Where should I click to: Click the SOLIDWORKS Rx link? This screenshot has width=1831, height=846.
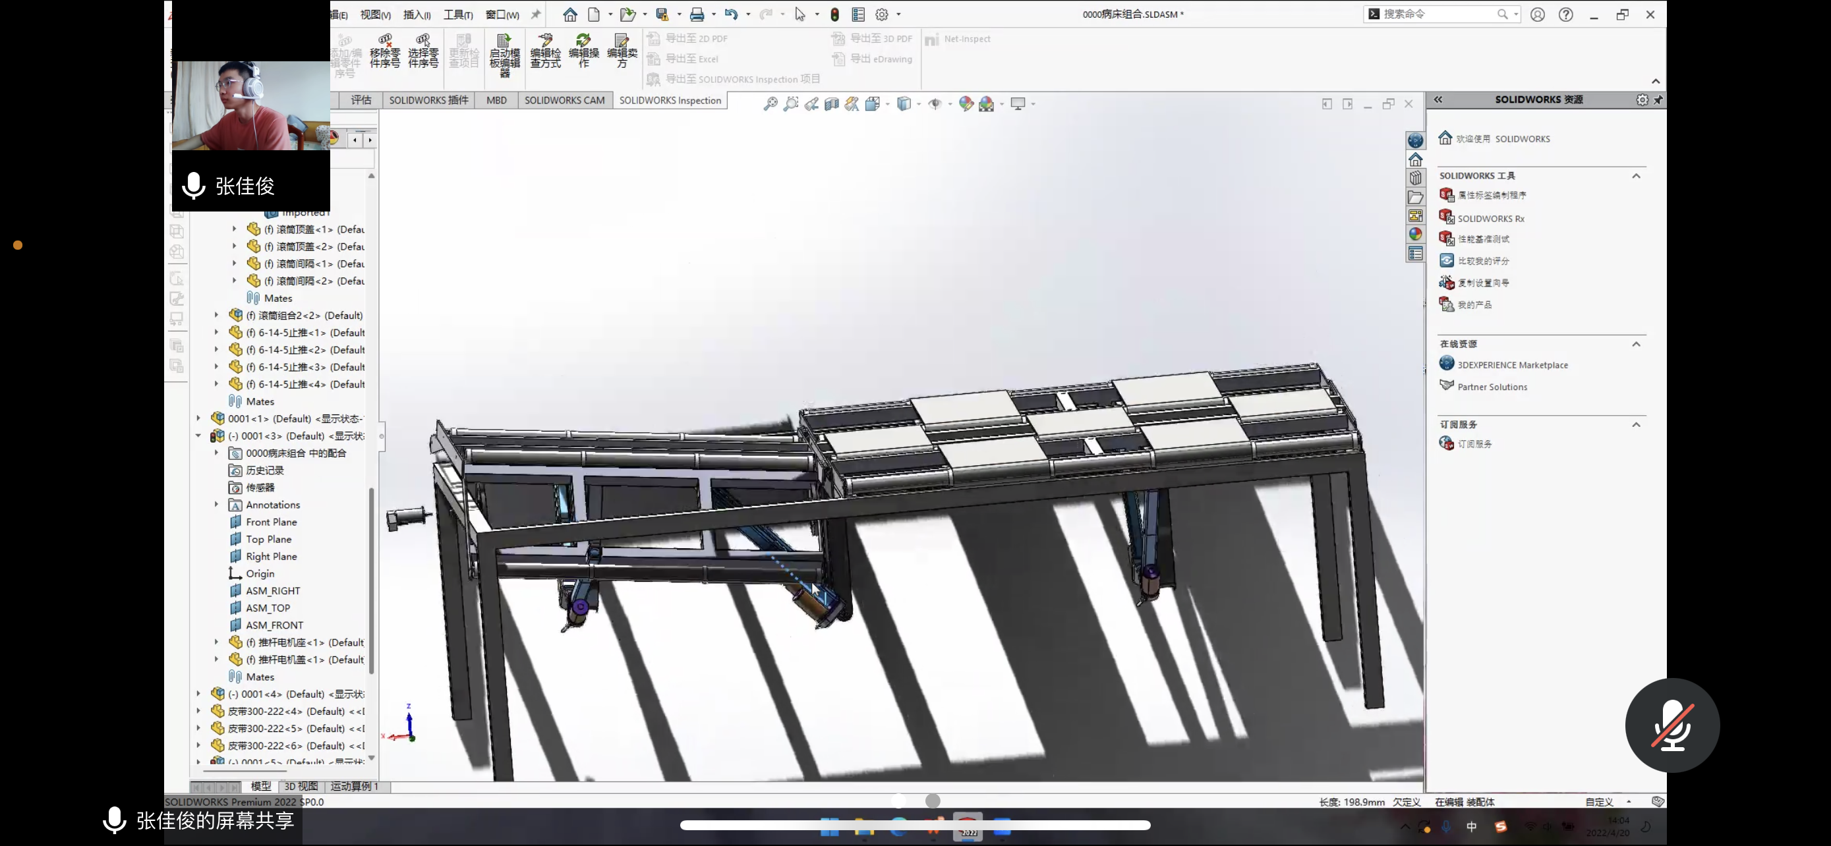pos(1490,219)
